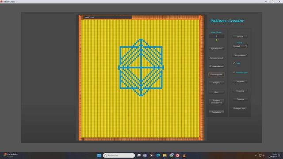Click the Создать изображение button

pos(216,102)
